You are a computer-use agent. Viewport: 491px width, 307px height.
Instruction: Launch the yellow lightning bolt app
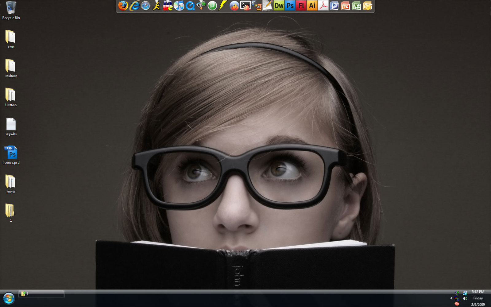click(x=223, y=6)
